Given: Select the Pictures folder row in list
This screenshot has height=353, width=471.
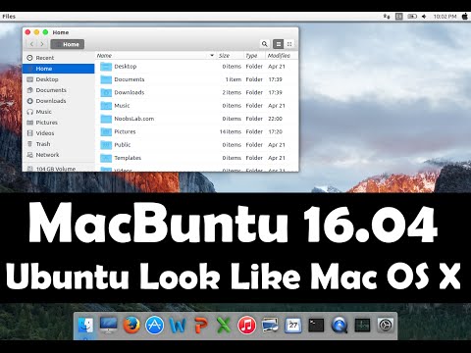Looking at the screenshot, I should click(x=196, y=131).
